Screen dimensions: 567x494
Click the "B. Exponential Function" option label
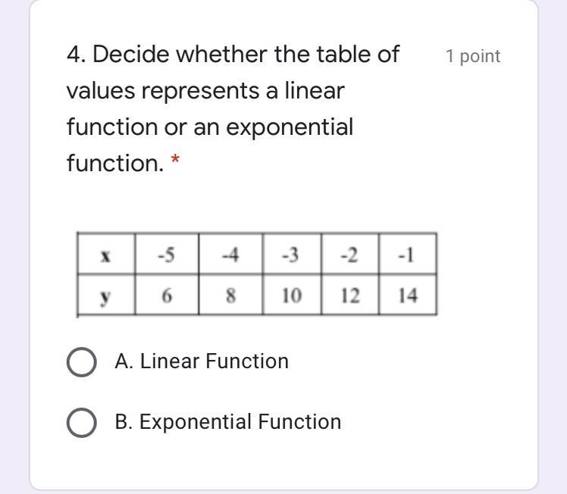(227, 422)
